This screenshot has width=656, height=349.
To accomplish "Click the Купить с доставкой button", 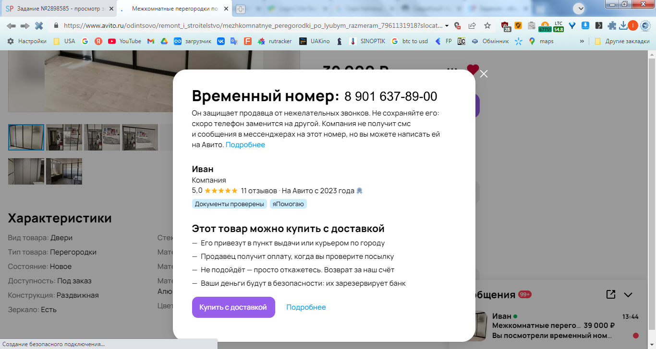I will click(233, 307).
